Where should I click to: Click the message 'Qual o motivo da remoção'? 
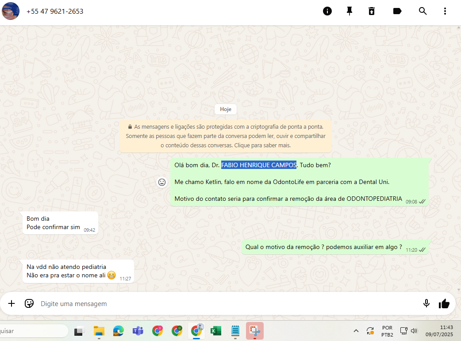(323, 247)
